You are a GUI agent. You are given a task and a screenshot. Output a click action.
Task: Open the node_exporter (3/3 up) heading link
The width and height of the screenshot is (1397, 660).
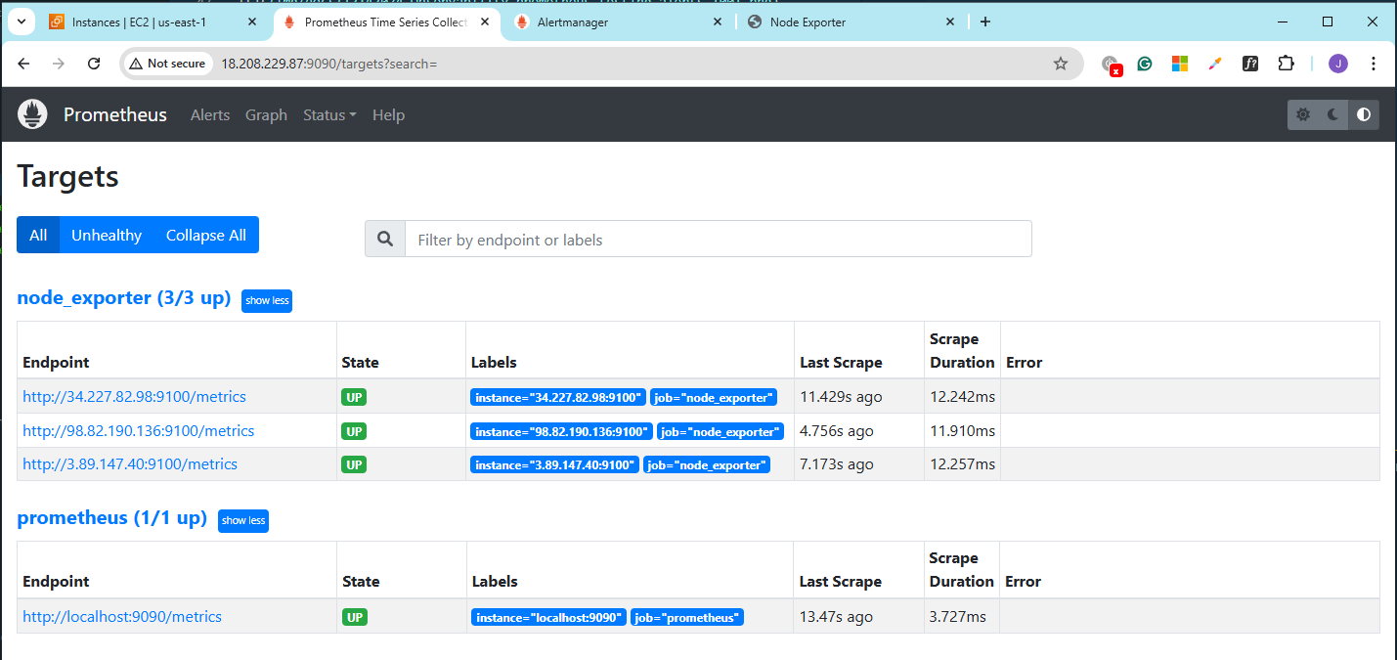124,298
